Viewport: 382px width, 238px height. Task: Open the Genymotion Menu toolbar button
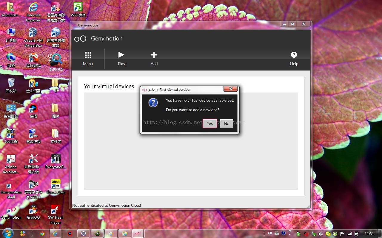tap(88, 59)
